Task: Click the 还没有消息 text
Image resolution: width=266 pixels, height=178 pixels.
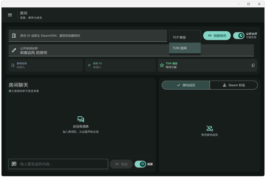Action: point(81,127)
